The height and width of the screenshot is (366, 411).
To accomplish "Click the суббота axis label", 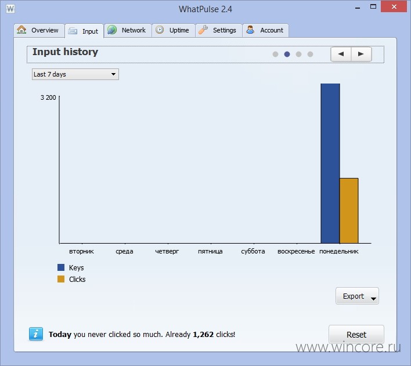I will [253, 251].
